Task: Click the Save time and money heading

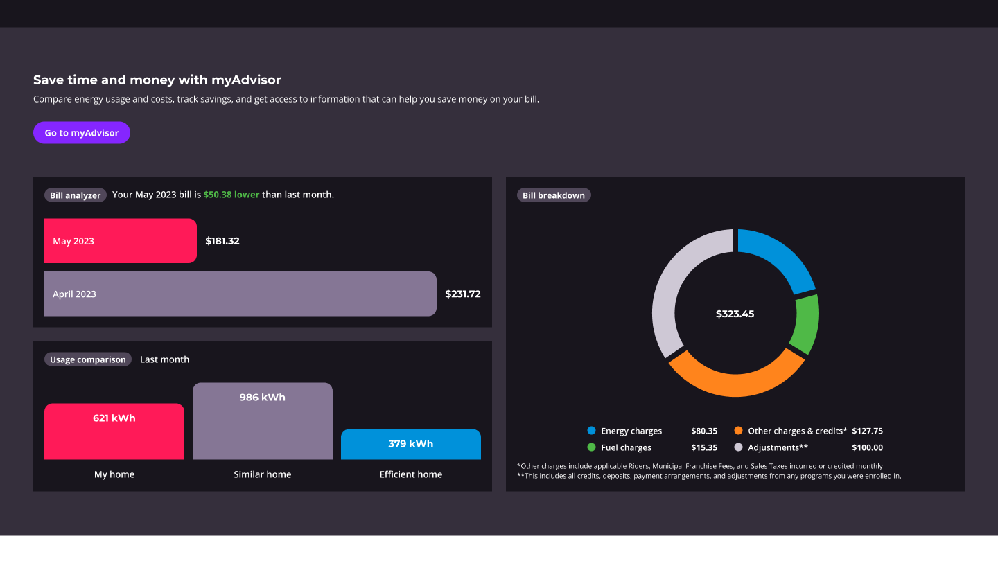Action: [x=157, y=80]
